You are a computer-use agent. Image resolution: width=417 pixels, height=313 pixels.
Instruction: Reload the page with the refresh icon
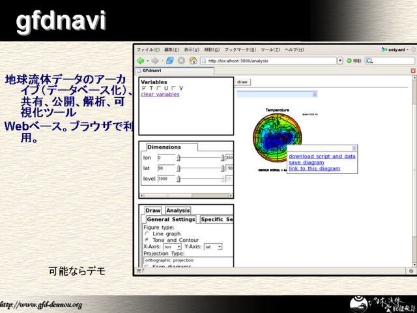tap(169, 61)
